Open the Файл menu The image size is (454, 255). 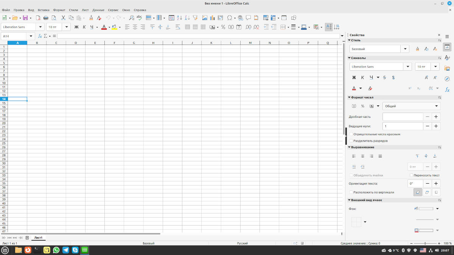pyautogui.click(x=6, y=10)
